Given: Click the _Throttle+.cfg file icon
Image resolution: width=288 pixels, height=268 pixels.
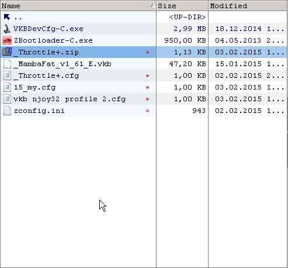Looking at the screenshot, I should [7, 75].
